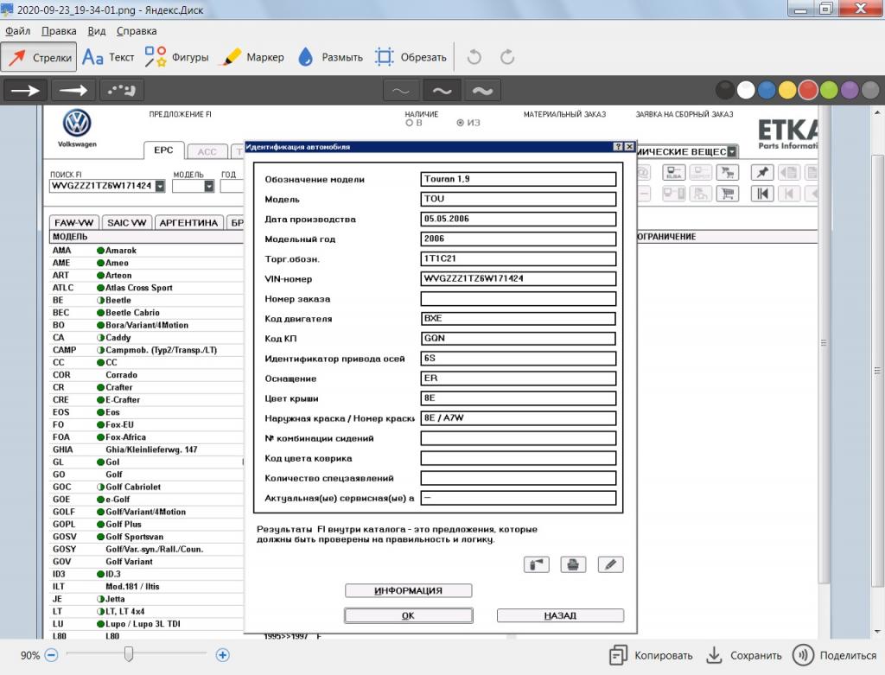Screen dimensions: 885x675
Task: Pick the medium line thickness
Action: tap(442, 90)
